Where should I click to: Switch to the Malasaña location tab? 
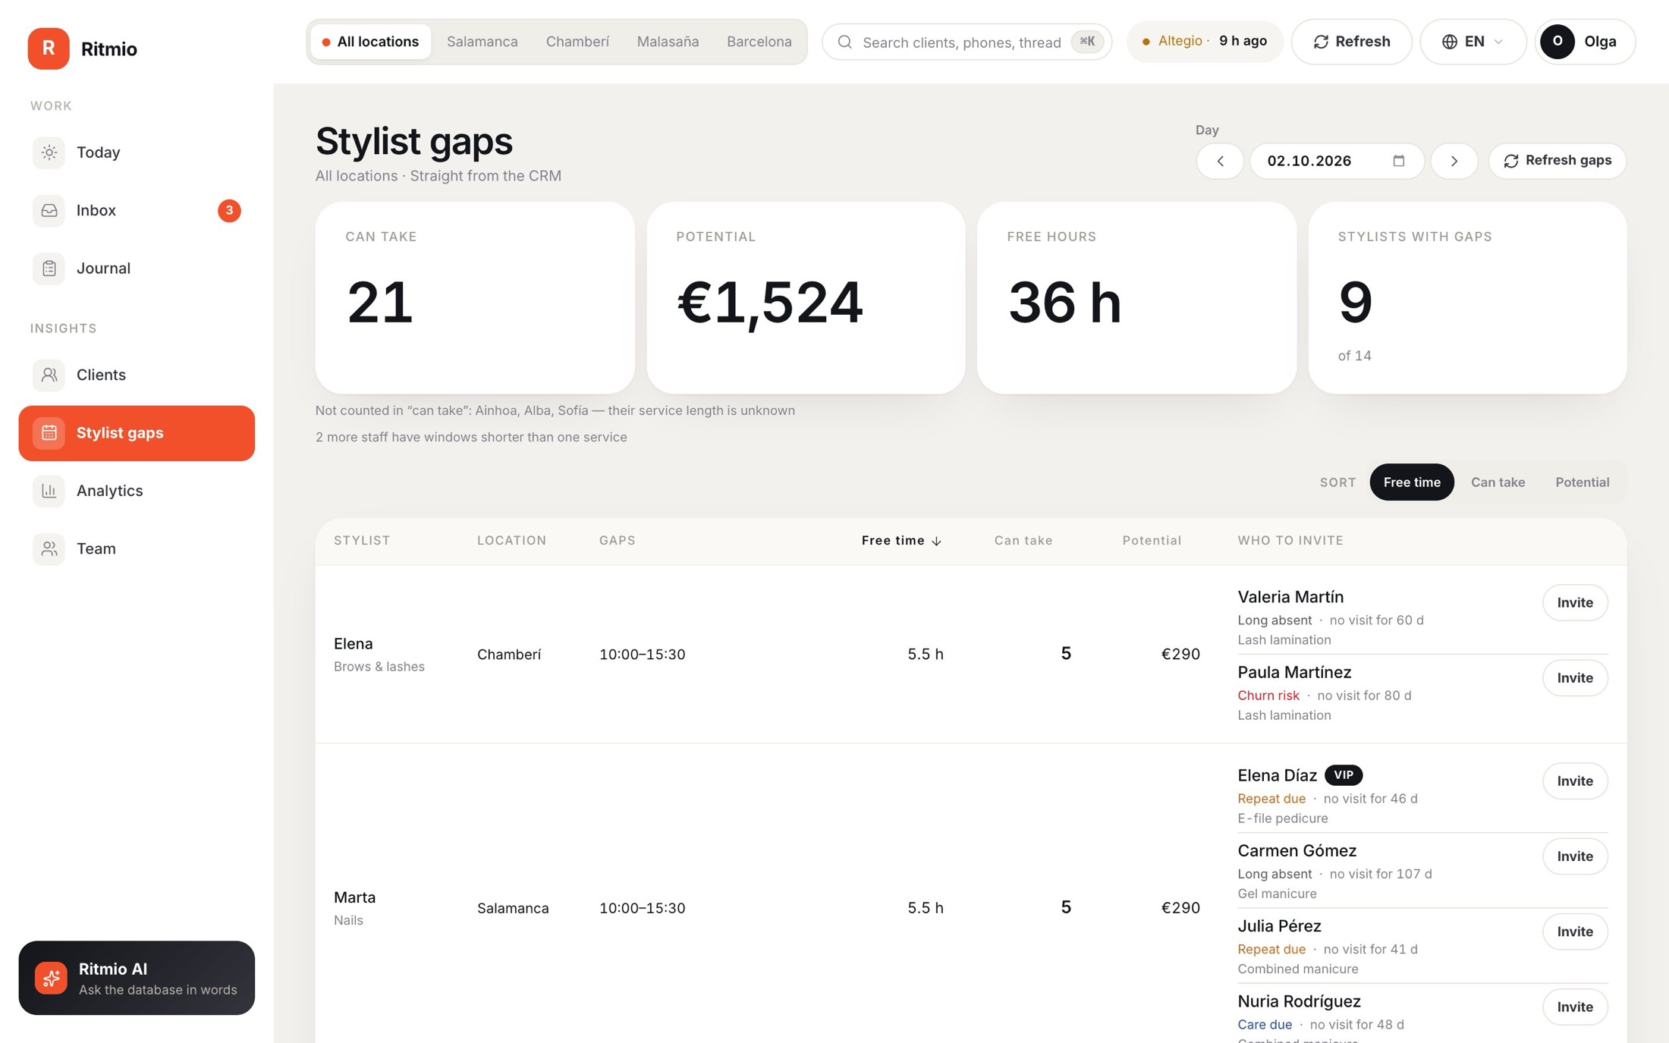pos(668,42)
